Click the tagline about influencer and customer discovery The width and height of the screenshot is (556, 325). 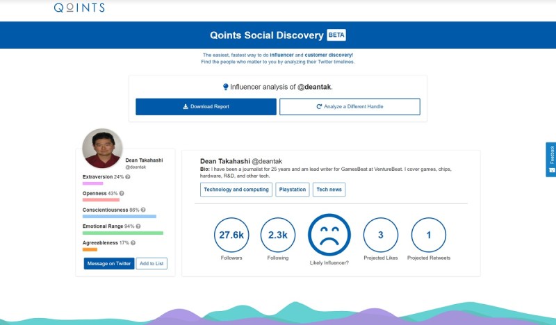(278, 58)
